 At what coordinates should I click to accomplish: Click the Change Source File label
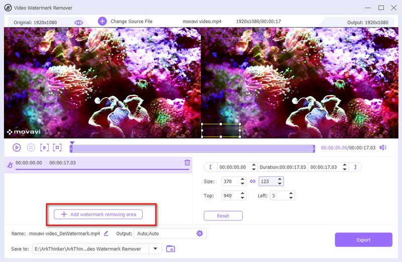[x=132, y=22]
